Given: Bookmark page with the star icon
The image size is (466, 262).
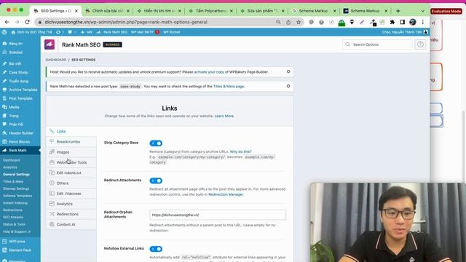Looking at the screenshot, I should point(299,22).
